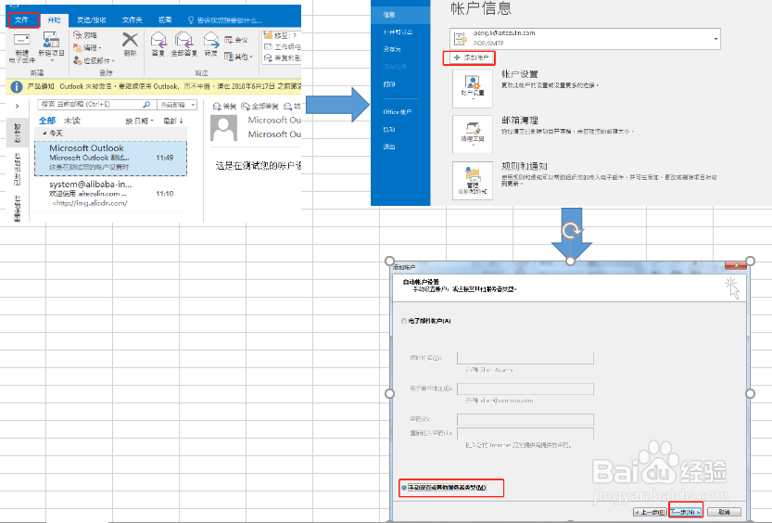This screenshot has height=523, width=772.
Task: Open the account selector dropdown arrow
Action: click(715, 39)
